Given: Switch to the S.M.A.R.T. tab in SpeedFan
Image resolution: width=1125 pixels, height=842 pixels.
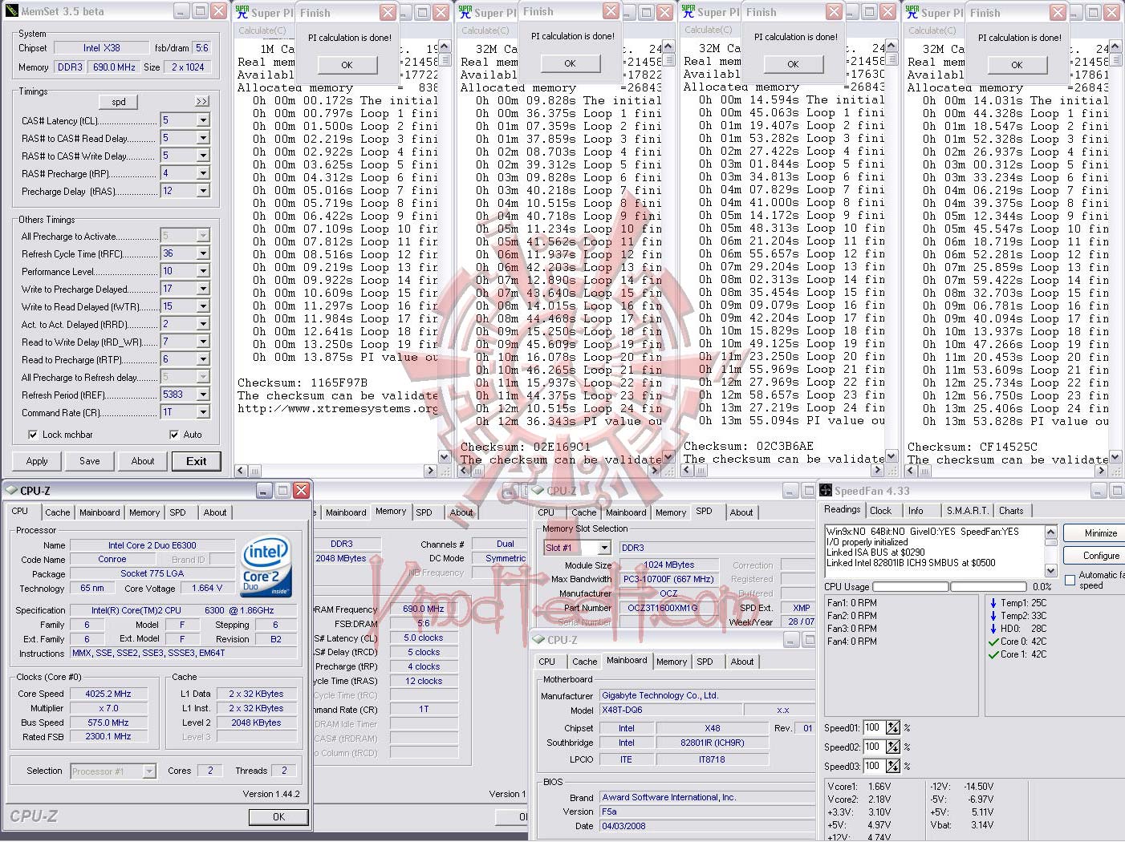Looking at the screenshot, I should [968, 511].
